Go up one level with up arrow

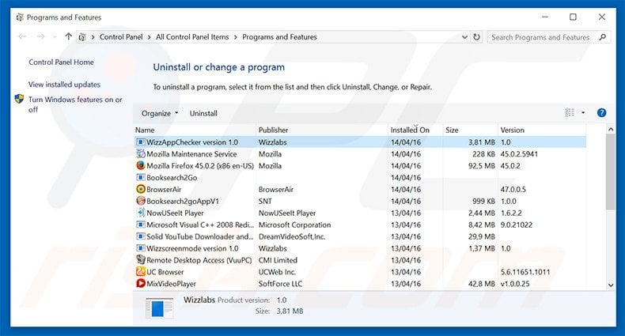point(68,36)
